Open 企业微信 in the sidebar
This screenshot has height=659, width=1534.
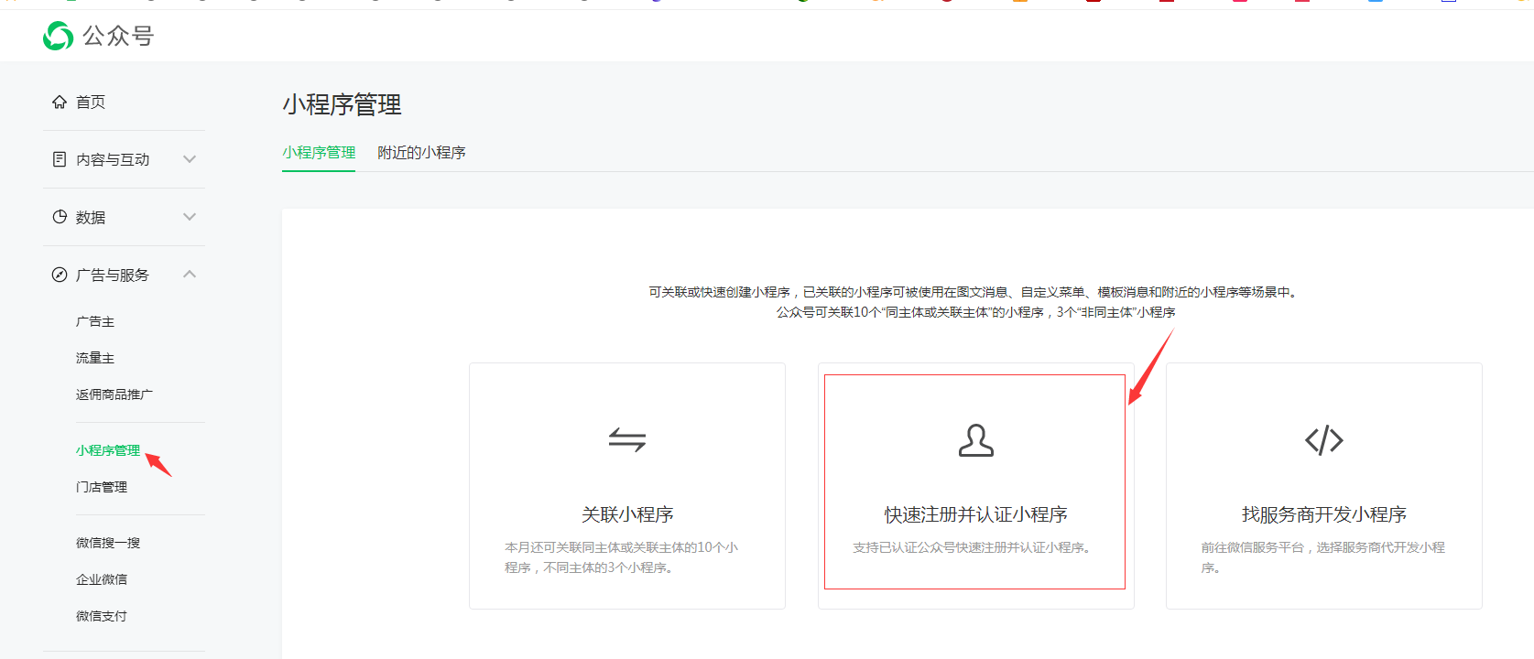coord(102,579)
